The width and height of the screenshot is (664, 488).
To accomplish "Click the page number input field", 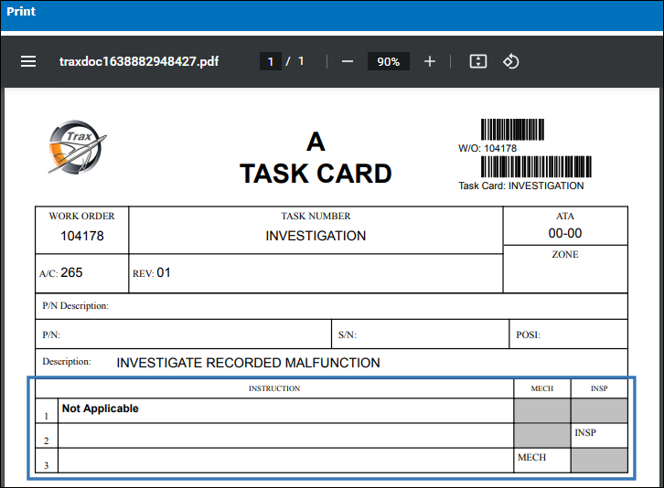I will [271, 62].
